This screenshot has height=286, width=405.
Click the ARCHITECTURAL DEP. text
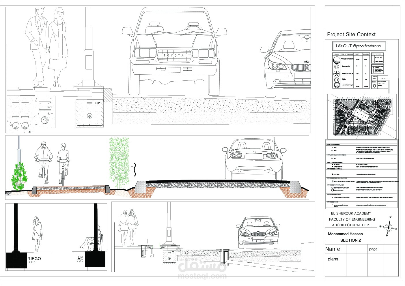pos(351,225)
